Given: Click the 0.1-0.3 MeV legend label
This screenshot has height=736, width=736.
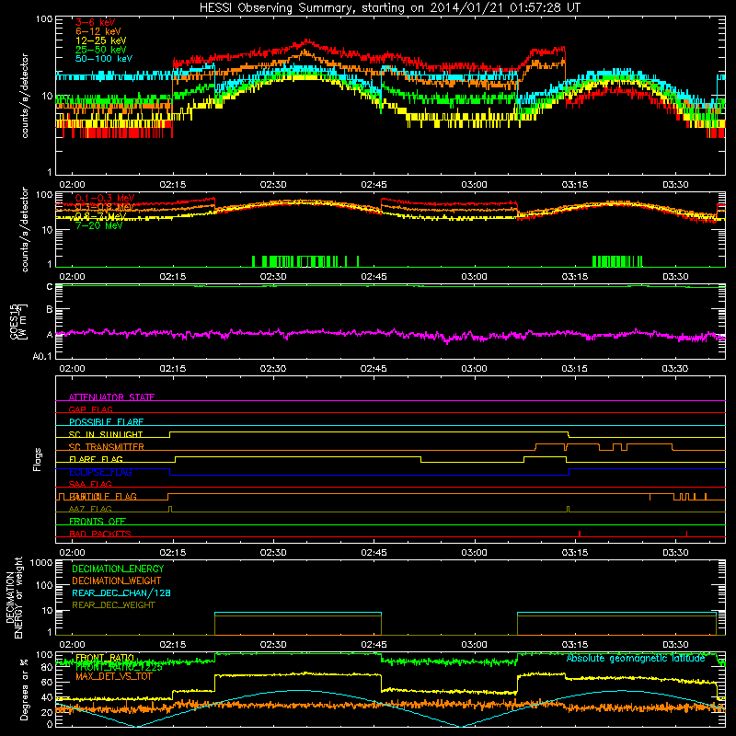Looking at the screenshot, I should [x=105, y=198].
